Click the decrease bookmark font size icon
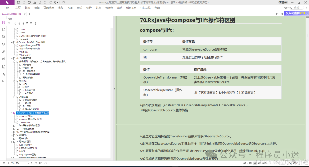This screenshot has height=167, width=309. pos(31,23)
